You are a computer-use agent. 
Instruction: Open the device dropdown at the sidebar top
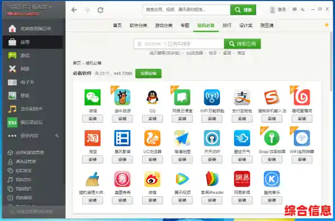coord(29,7)
